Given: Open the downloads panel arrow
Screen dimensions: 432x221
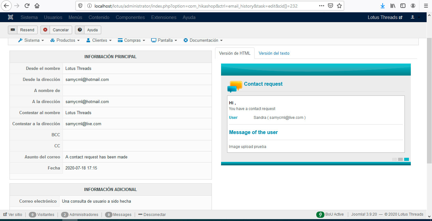Looking at the screenshot, I should [383, 6].
